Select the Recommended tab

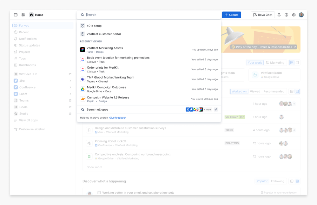coord(274,91)
